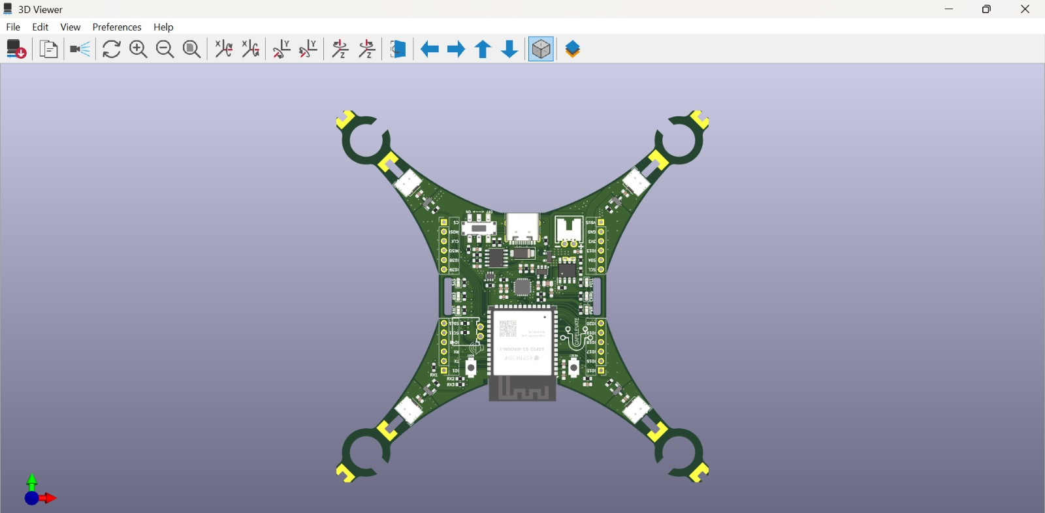Open the Help menu

(x=163, y=27)
